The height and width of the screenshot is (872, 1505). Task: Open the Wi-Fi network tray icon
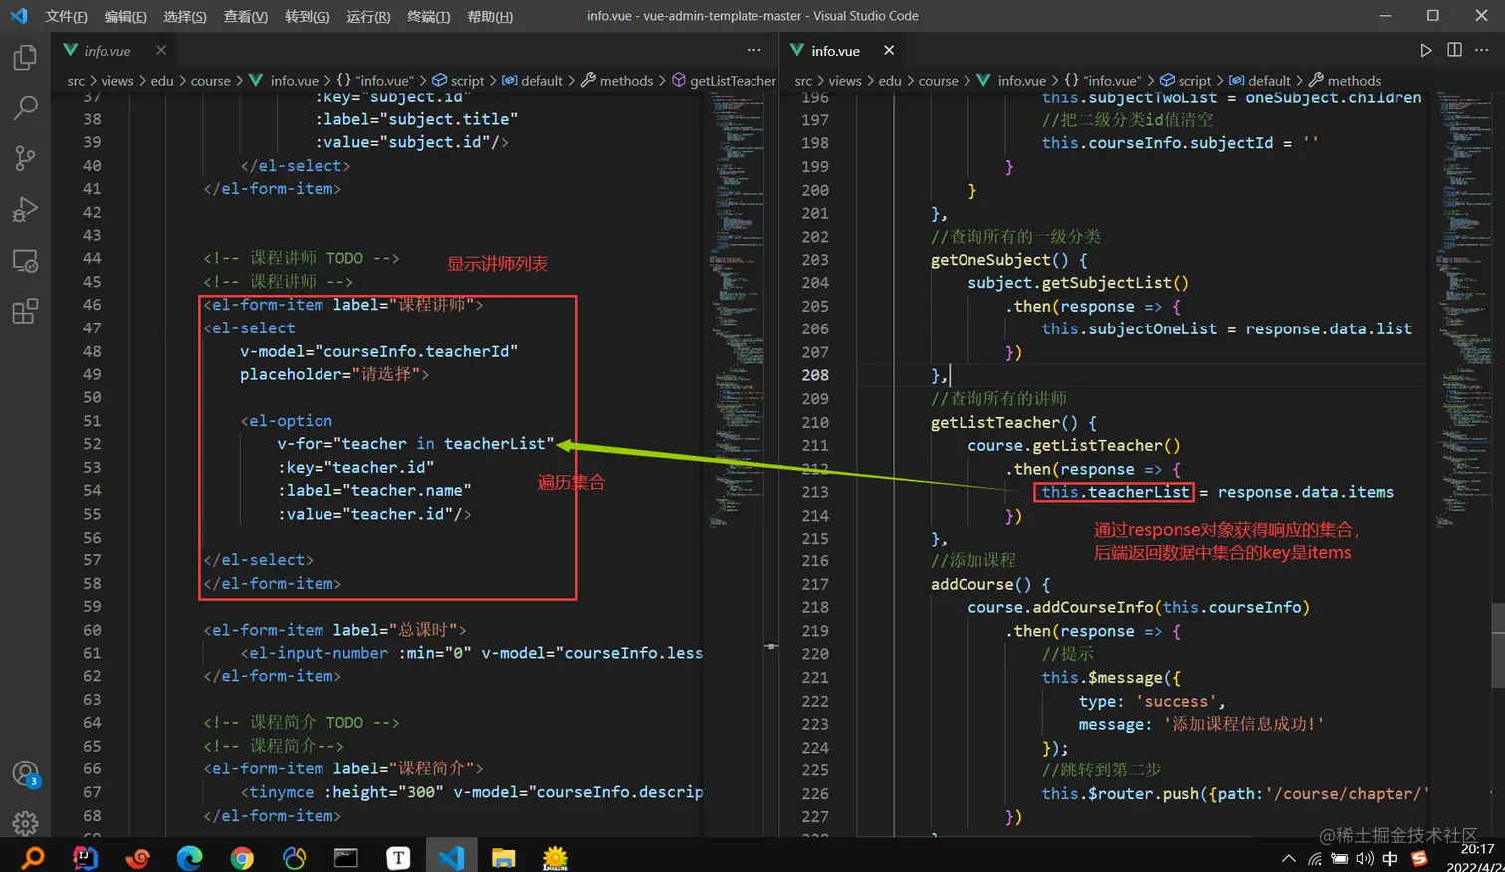pos(1315,858)
